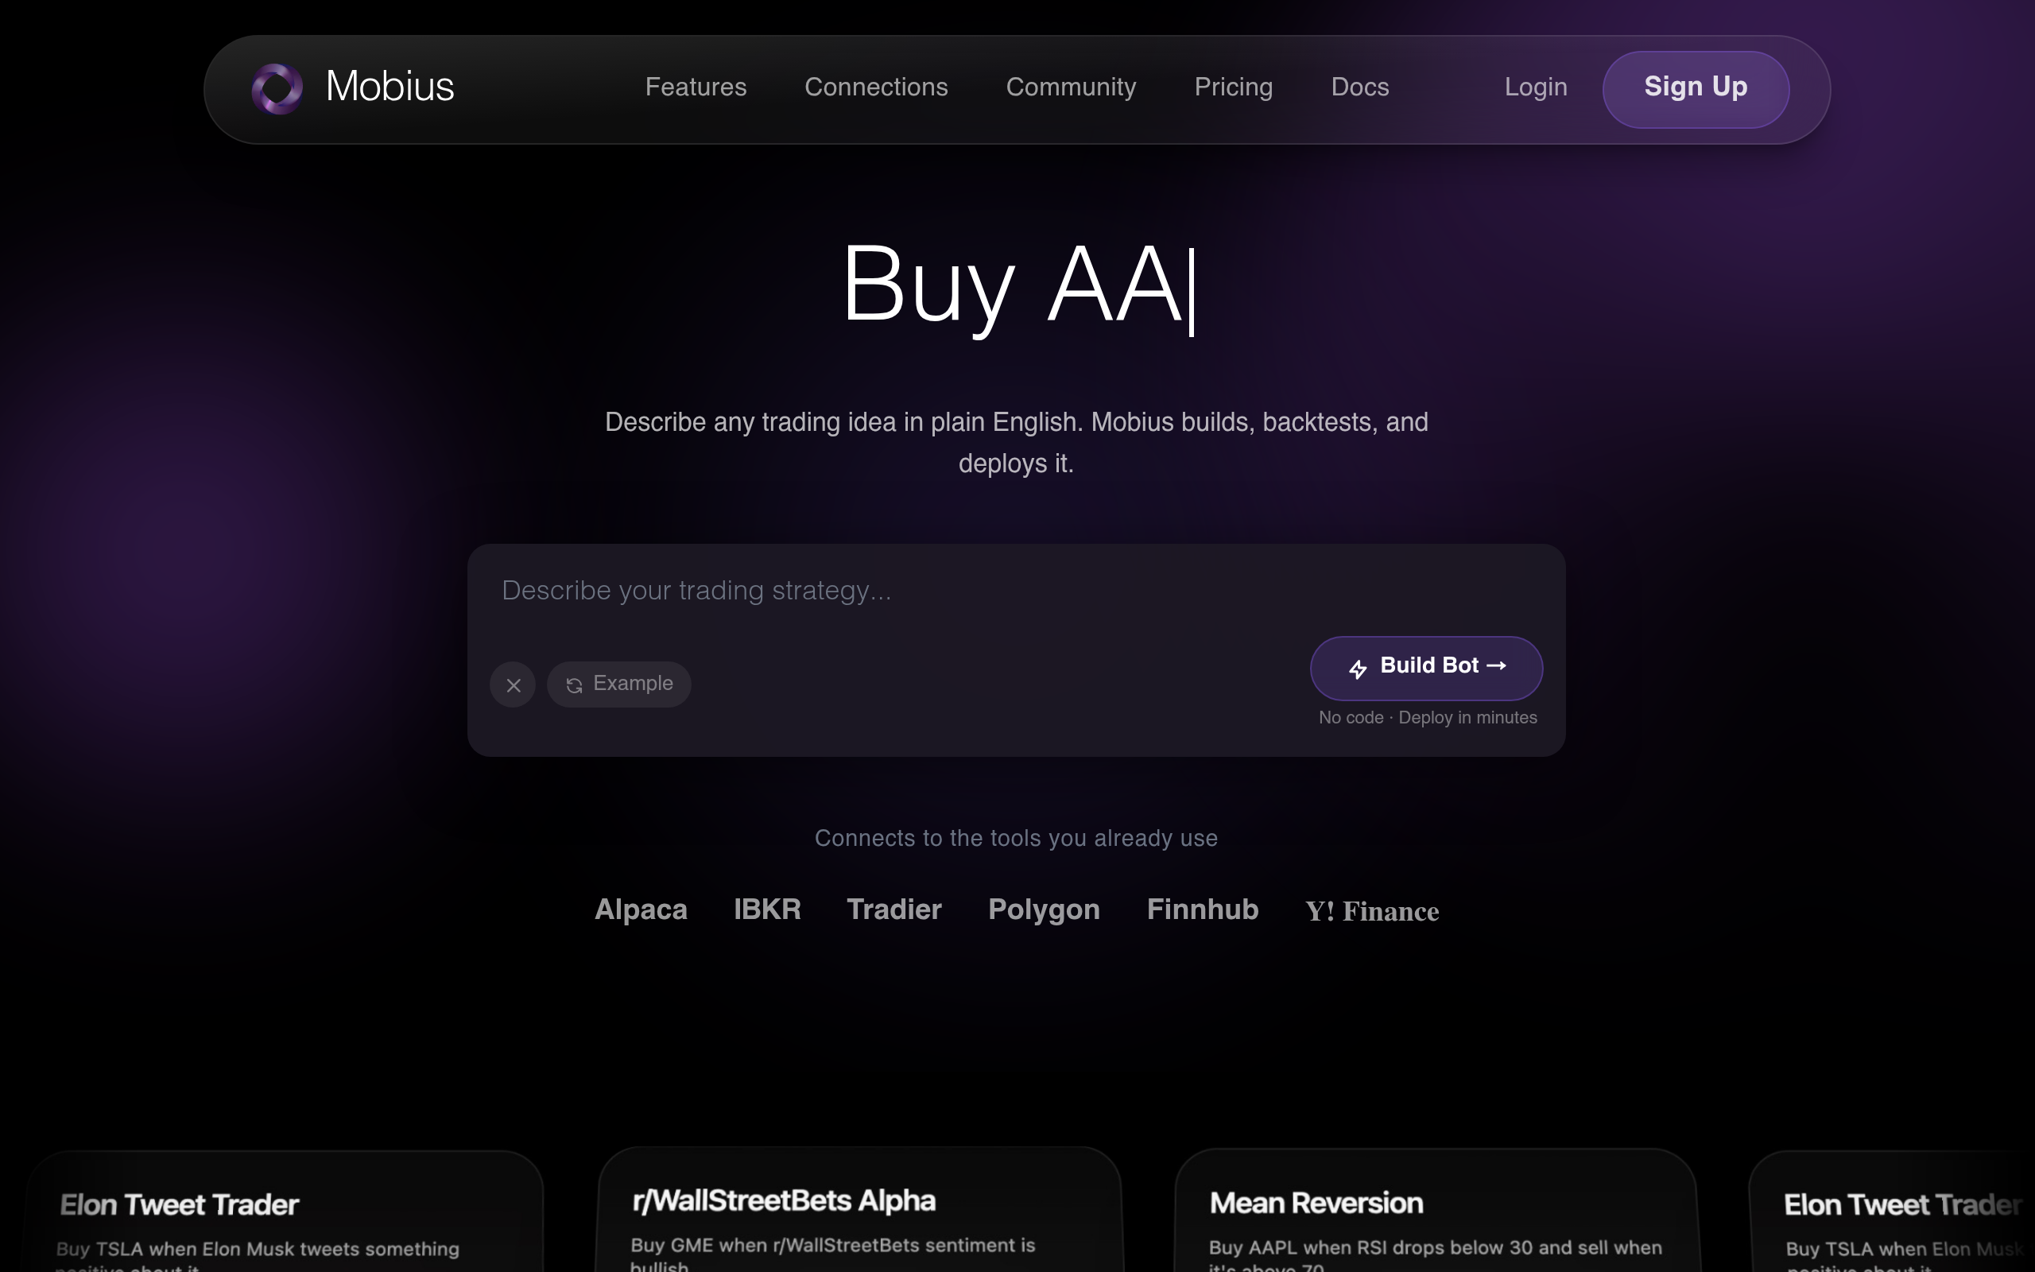
Task: Select the IBKR integration logo
Action: click(x=767, y=909)
